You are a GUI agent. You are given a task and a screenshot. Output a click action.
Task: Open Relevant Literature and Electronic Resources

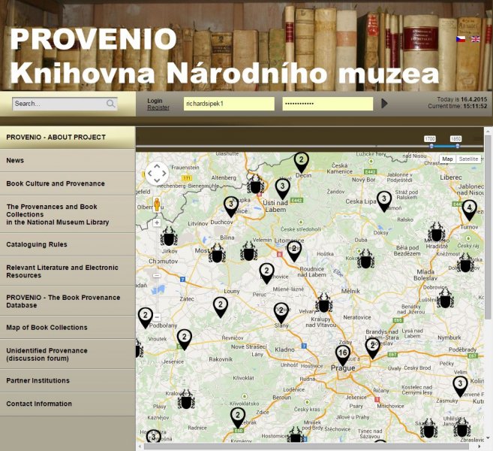[x=68, y=271]
